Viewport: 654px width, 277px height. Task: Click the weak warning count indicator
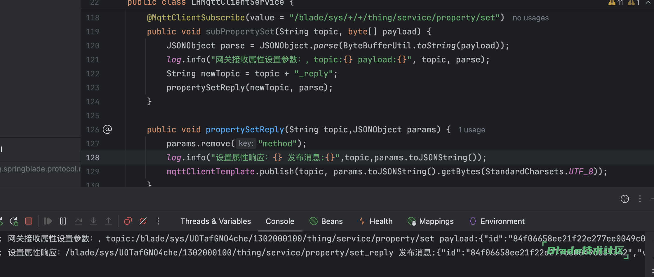tap(634, 3)
